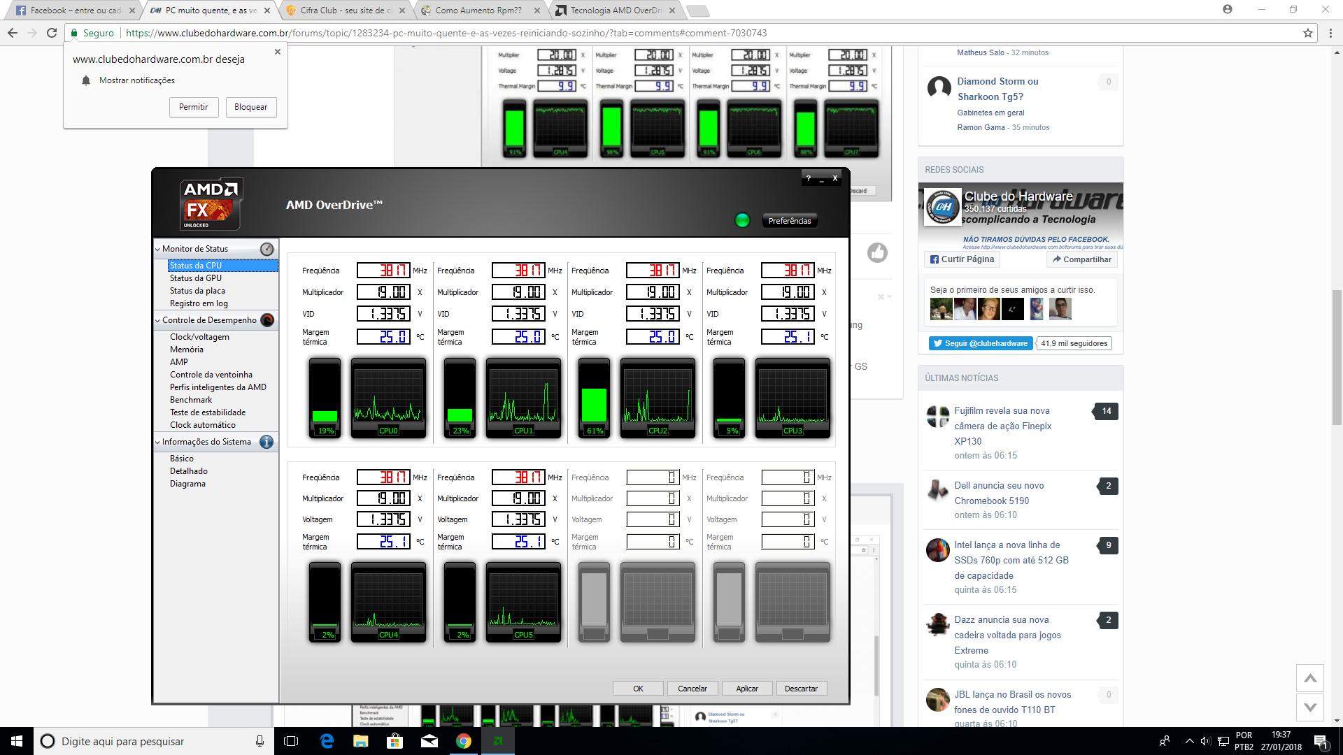The image size is (1343, 755).
Task: Open Diamond Storm ou Sharkoon Tg5 topic
Action: point(997,89)
